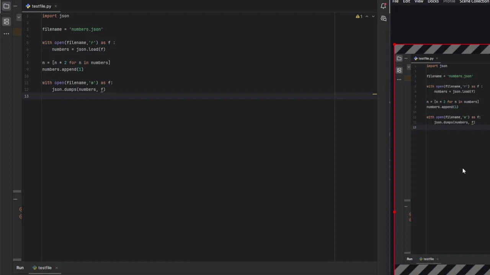
Task: Open the Structure tool window icon
Action: tap(6, 22)
